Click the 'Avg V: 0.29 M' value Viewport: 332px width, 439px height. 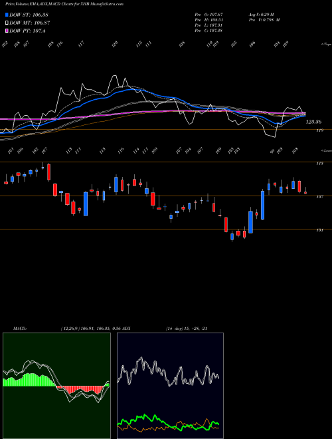pyautogui.click(x=262, y=15)
